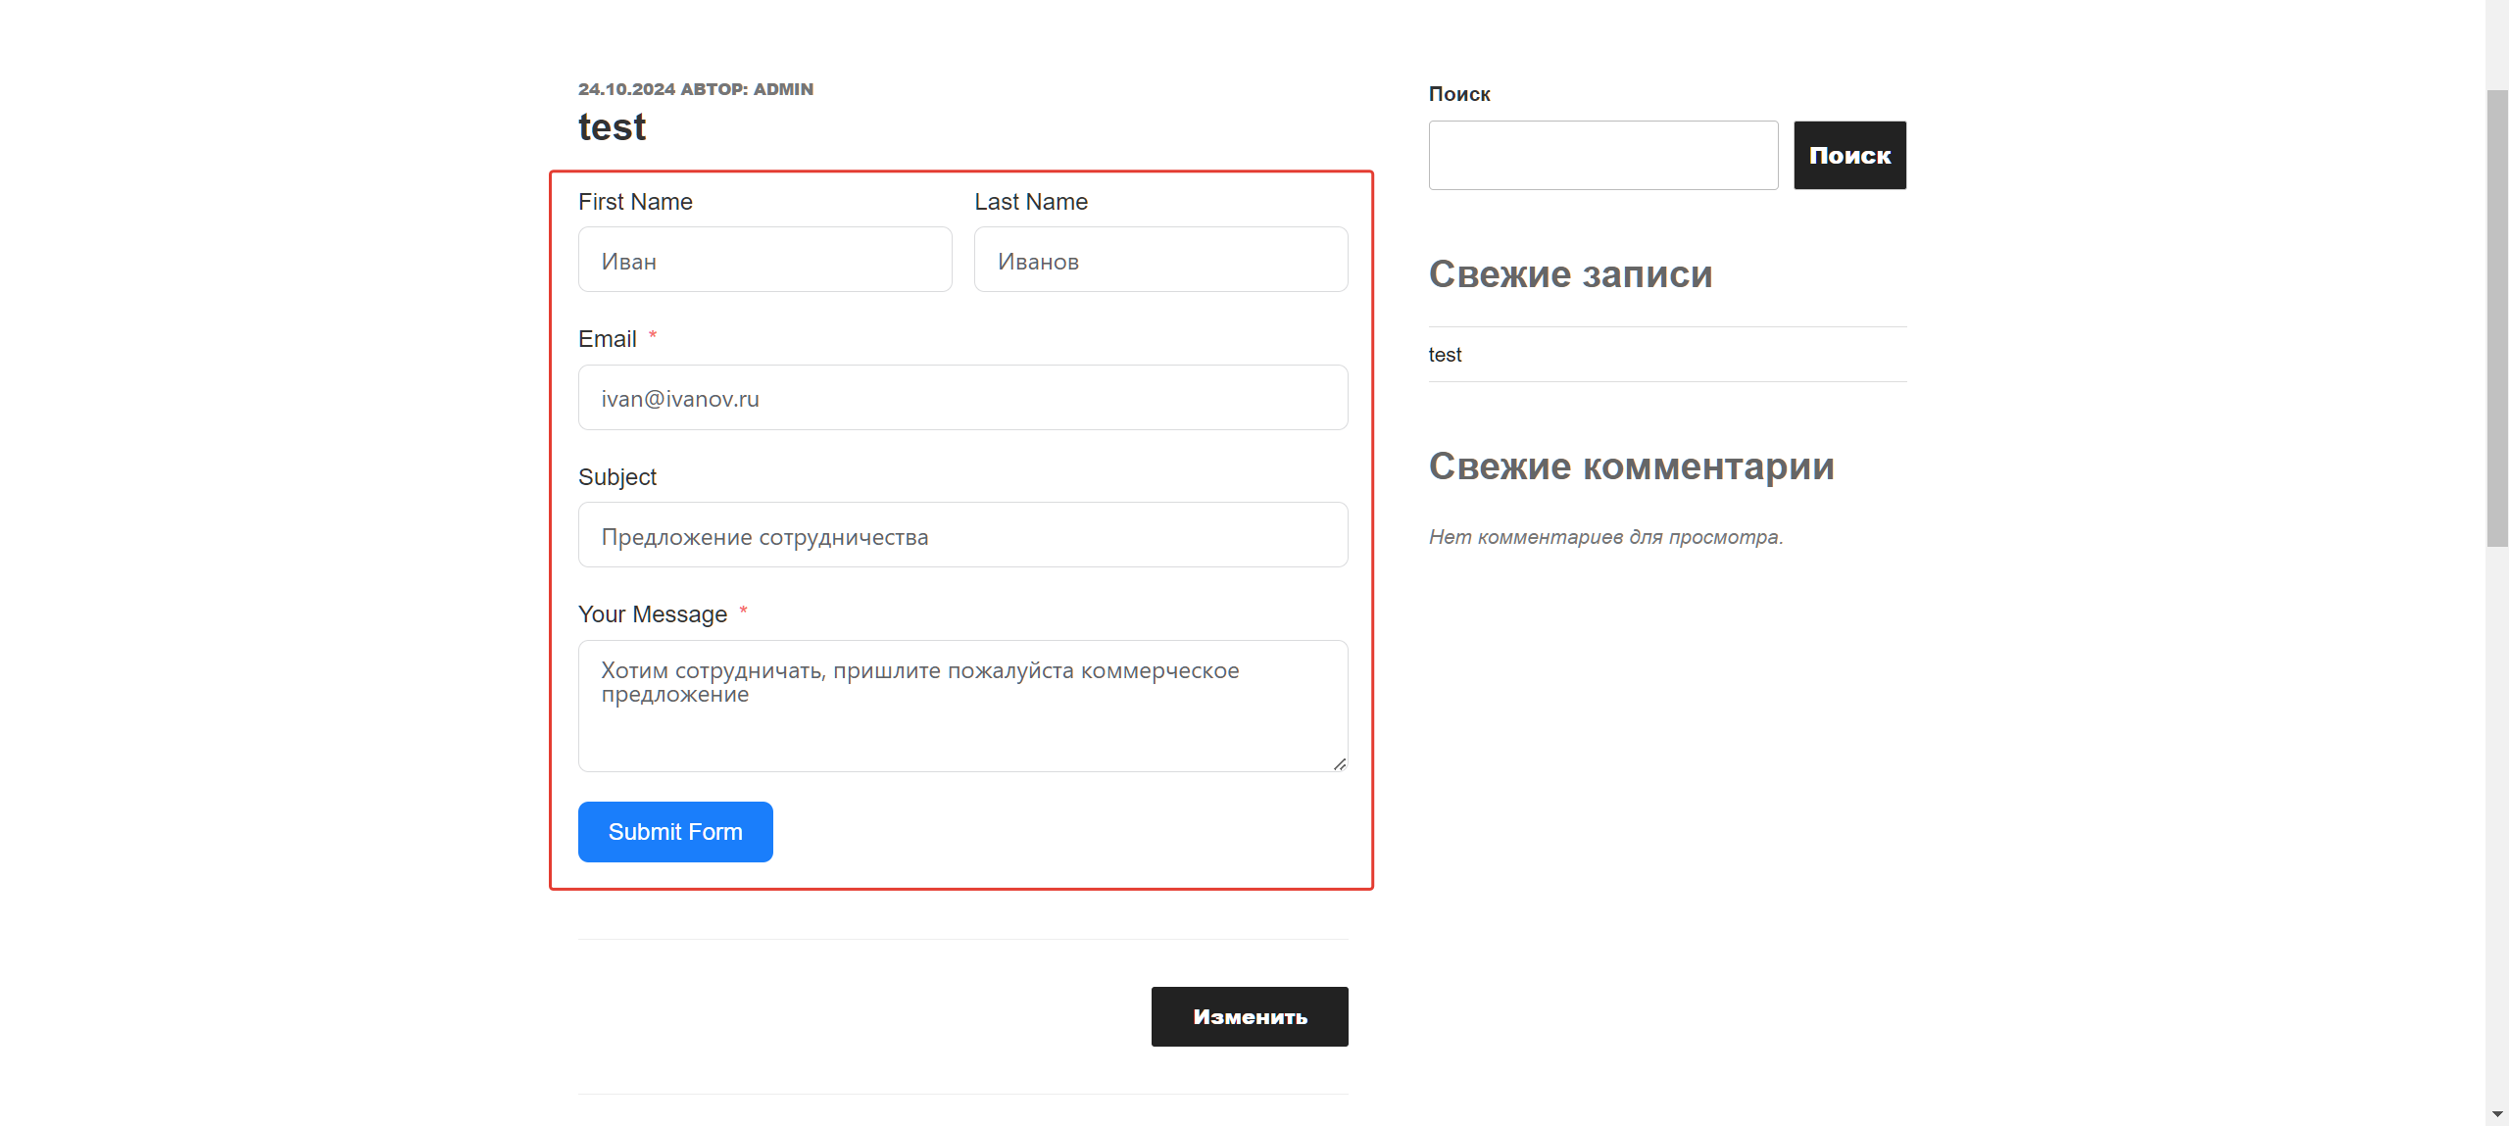The image size is (2509, 1126).
Task: Click the search input box next to Поиск
Action: tap(1602, 155)
